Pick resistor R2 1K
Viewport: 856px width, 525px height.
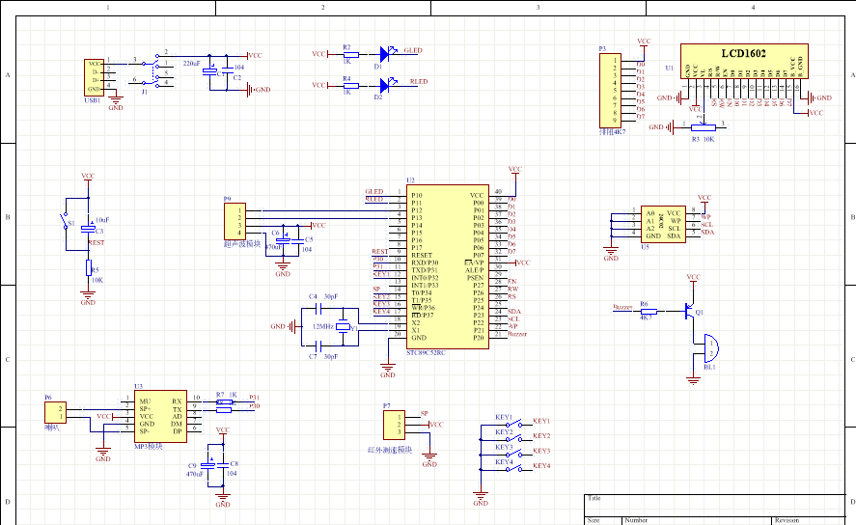point(350,55)
